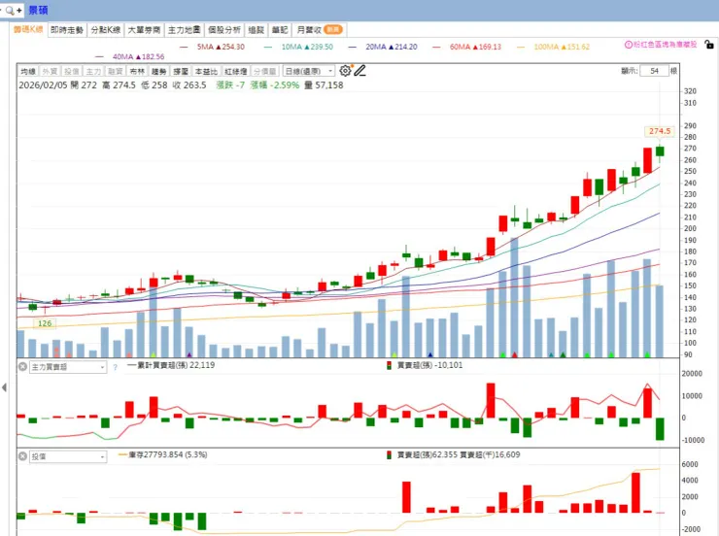Expand the left side panel arrow

pos(4,387)
